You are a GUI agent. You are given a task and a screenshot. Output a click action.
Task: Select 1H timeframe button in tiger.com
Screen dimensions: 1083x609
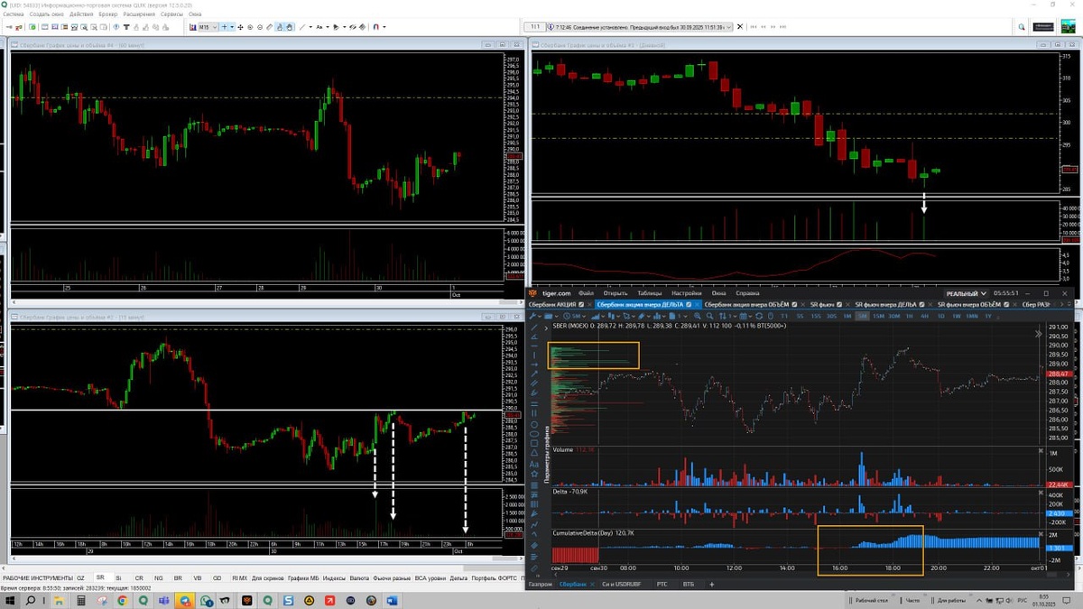(x=909, y=317)
